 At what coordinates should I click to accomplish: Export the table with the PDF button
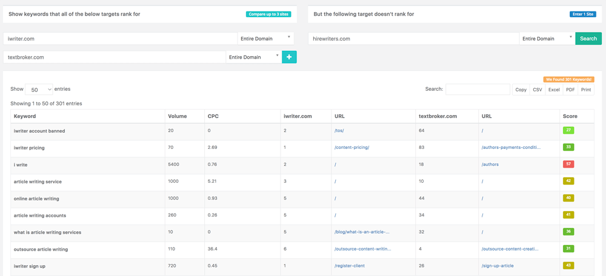pos(570,90)
